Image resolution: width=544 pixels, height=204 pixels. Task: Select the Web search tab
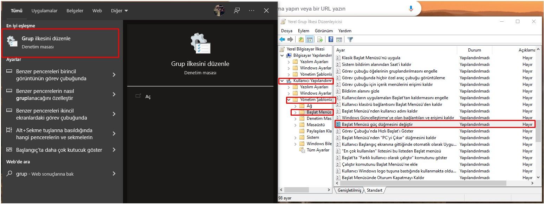coord(97,11)
